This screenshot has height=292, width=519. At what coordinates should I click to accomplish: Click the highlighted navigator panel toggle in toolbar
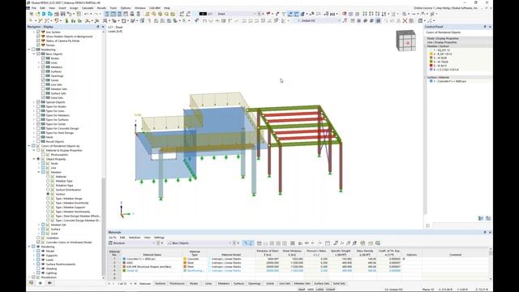107,14
